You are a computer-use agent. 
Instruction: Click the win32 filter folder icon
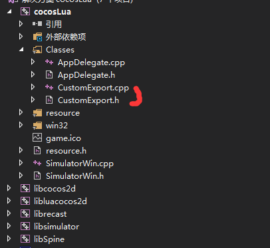tap(37, 126)
